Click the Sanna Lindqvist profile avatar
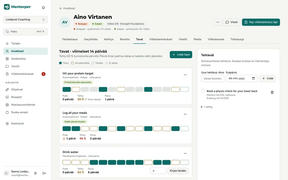Image resolution: width=288 pixels, height=180 pixels. 6,173
